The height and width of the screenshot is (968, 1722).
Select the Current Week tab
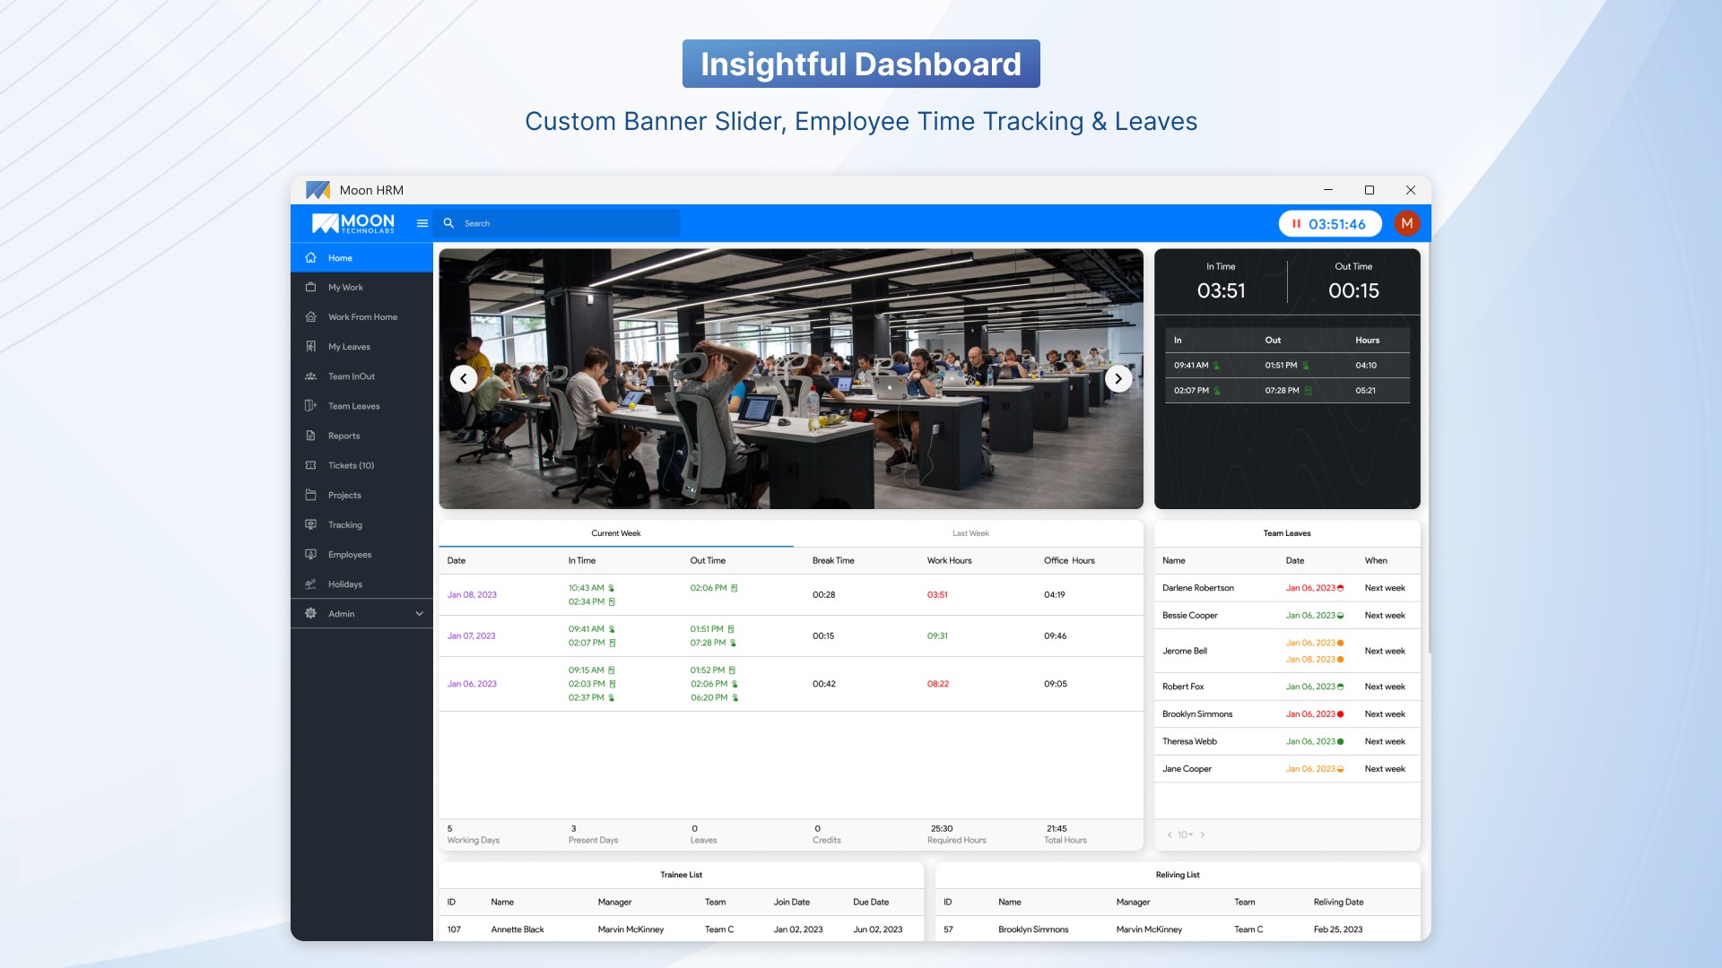[615, 533]
